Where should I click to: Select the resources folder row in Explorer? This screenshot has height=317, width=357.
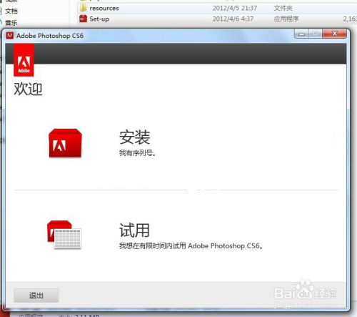pyautogui.click(x=216, y=8)
